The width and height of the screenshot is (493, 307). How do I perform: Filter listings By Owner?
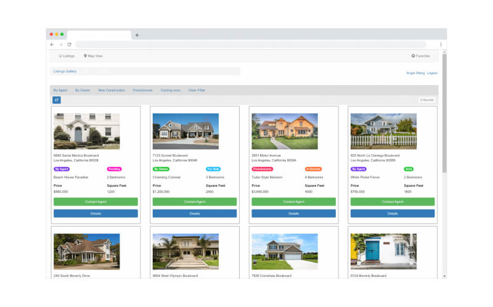83,90
